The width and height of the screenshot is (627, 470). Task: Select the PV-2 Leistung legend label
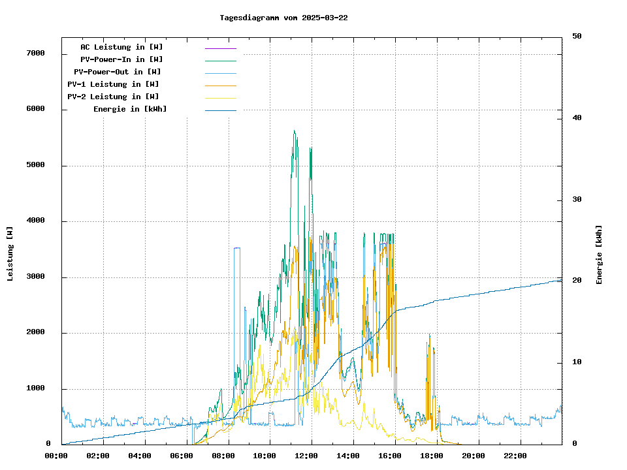point(113,97)
